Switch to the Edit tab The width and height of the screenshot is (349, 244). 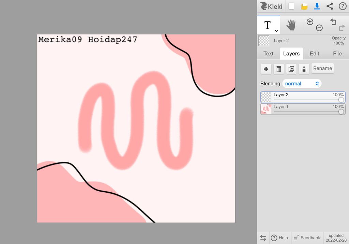click(x=314, y=53)
